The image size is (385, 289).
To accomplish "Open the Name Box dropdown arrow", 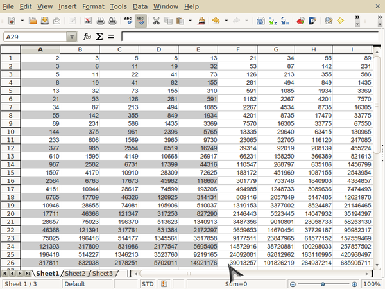I will point(72,37).
